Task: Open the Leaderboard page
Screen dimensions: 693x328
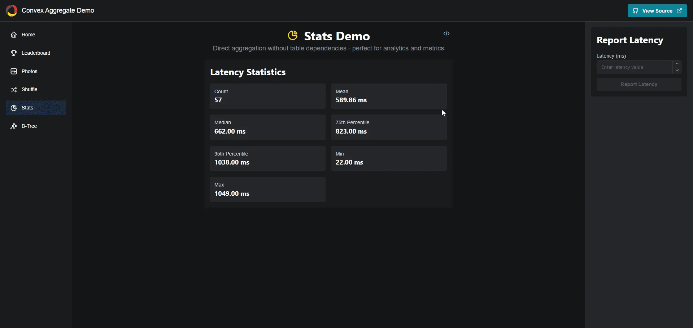Action: tap(36, 53)
